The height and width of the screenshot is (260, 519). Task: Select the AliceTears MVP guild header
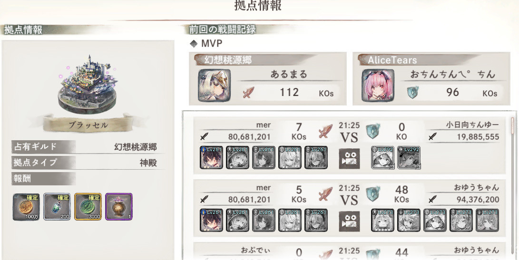(392, 60)
